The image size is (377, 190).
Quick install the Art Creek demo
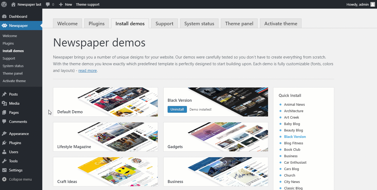point(292,117)
